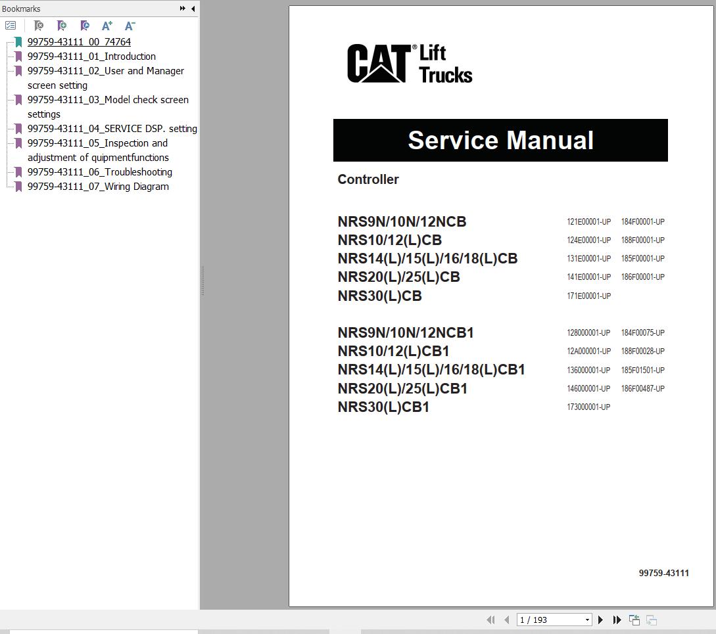Open the Introduction section bookmark

(x=91, y=56)
